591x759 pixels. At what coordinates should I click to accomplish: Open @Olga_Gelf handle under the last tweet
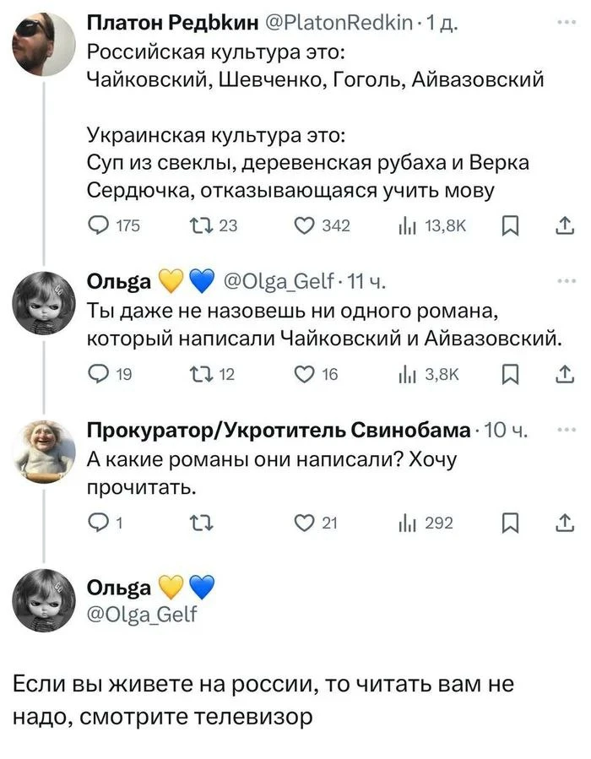(142, 615)
